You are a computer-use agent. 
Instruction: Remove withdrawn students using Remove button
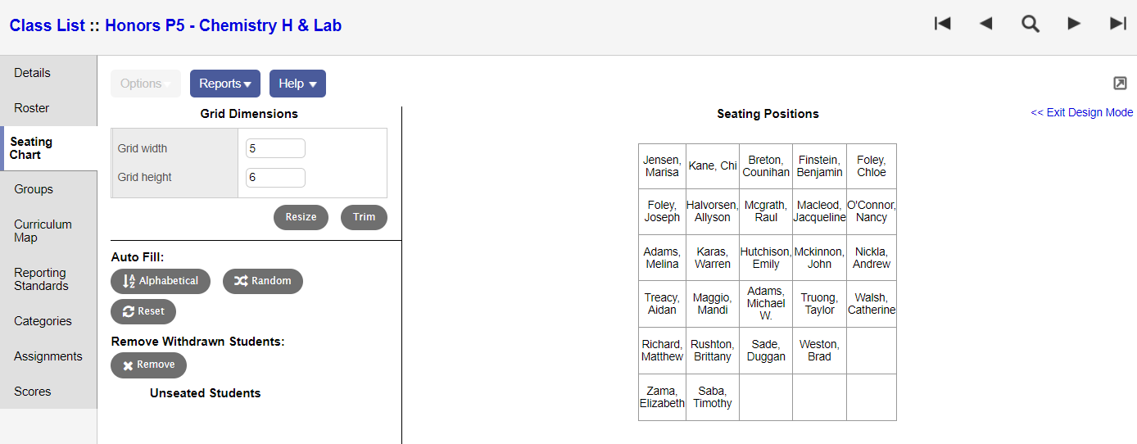tap(148, 365)
